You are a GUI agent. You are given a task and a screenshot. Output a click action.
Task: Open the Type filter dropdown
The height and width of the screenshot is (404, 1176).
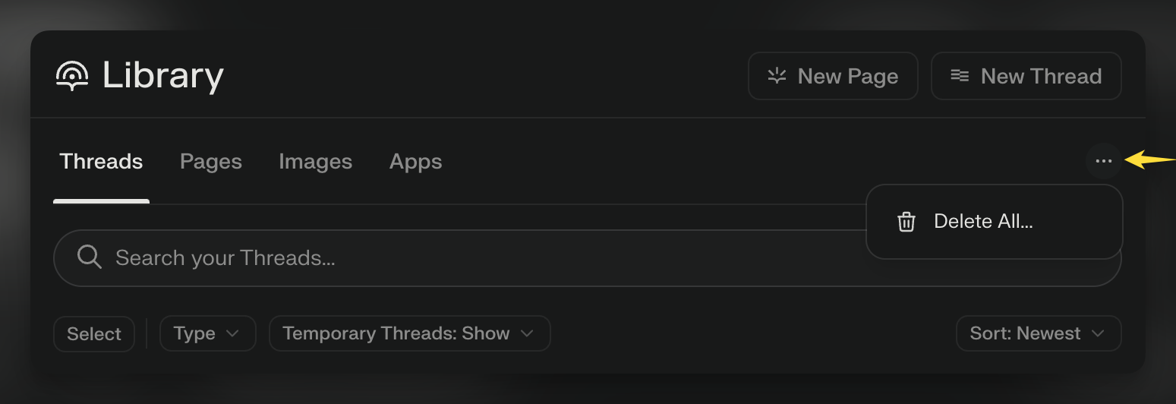pyautogui.click(x=208, y=334)
